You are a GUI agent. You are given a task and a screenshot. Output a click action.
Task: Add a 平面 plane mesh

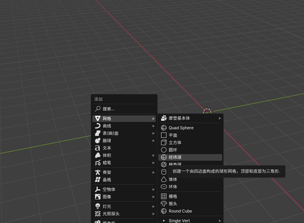pyautogui.click(x=190, y=135)
